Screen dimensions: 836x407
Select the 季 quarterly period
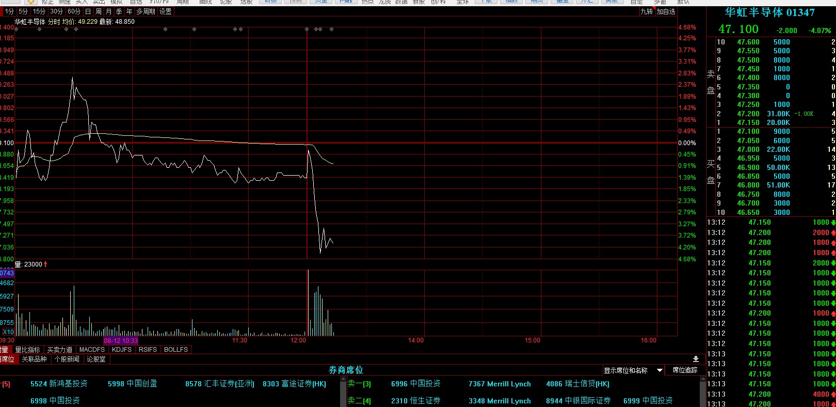[119, 11]
